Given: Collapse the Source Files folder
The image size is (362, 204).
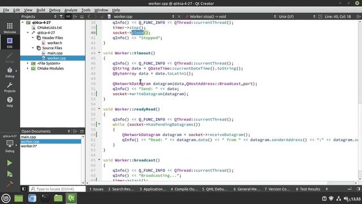Looking at the screenshot, I should 33,48.
